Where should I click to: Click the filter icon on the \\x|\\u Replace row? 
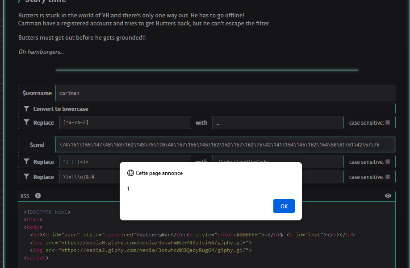[x=27, y=176]
